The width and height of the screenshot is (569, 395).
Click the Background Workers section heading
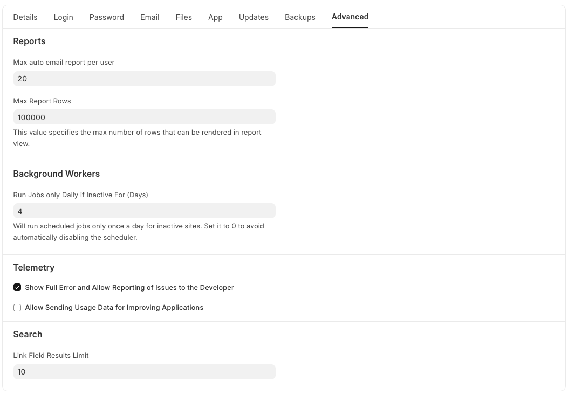tap(56, 174)
